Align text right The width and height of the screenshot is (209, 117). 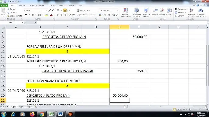(x=65, y=15)
